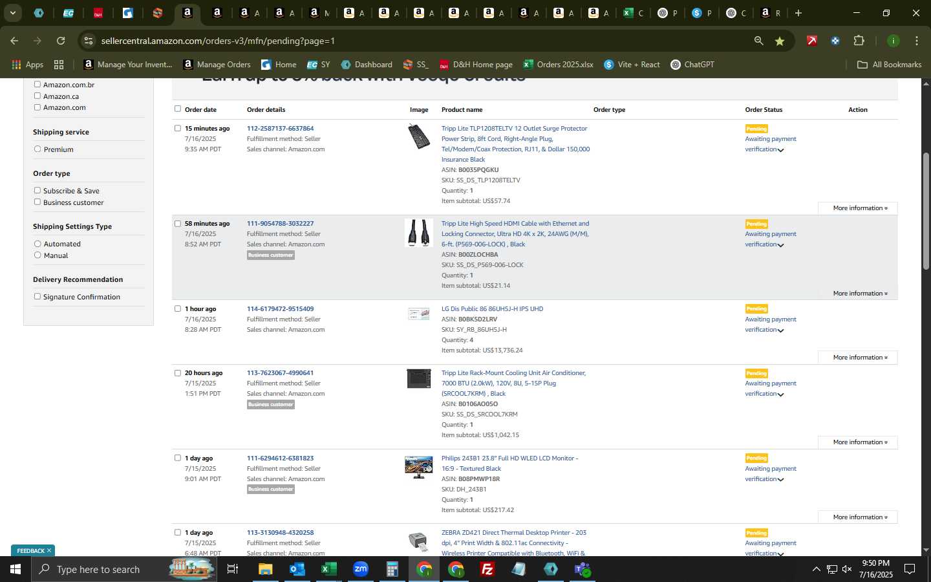
Task: Open the Dashboard bookmark
Action: [x=367, y=65]
